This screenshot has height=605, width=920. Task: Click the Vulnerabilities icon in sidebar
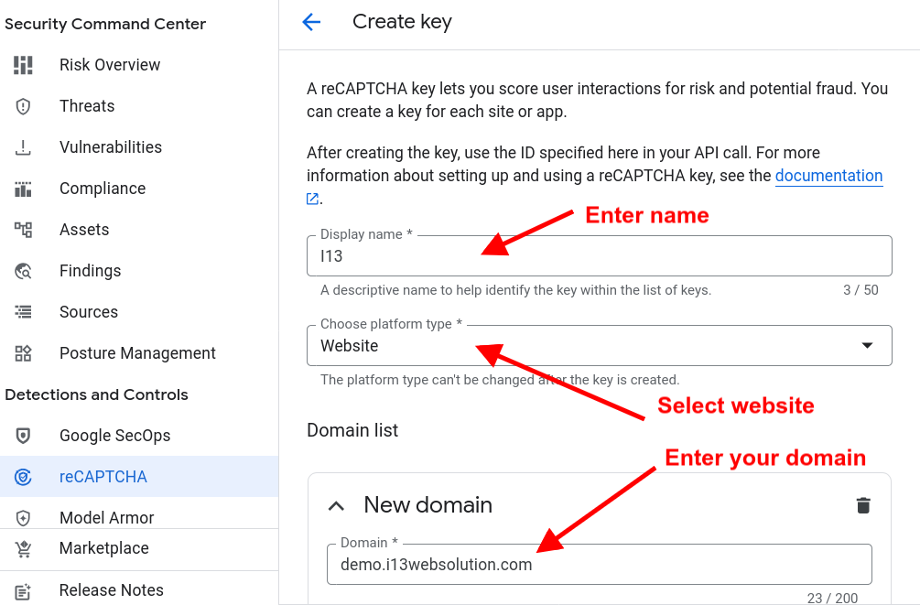pos(23,147)
